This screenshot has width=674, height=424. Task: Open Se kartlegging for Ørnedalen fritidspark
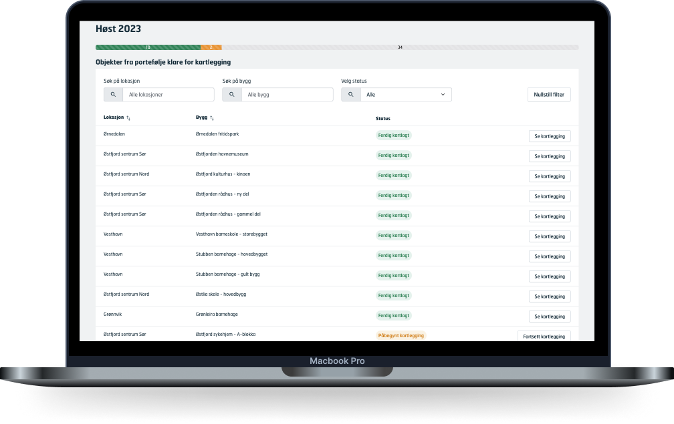[x=550, y=136]
